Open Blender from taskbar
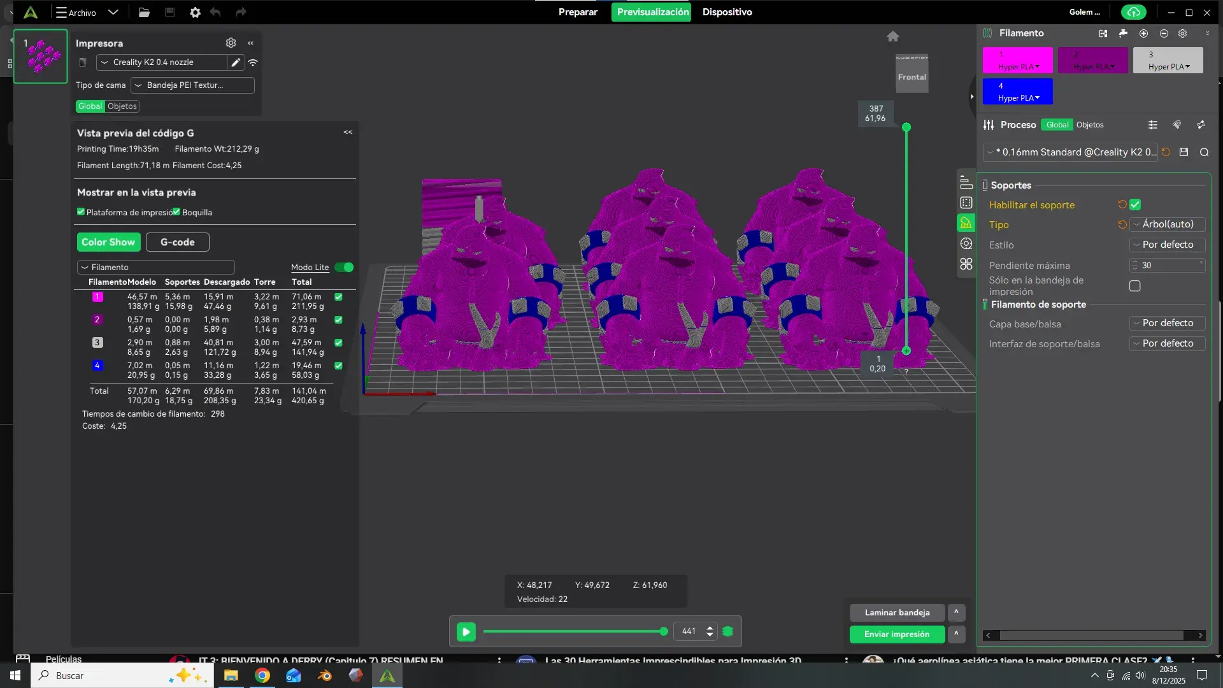Image resolution: width=1223 pixels, height=688 pixels. [x=325, y=675]
